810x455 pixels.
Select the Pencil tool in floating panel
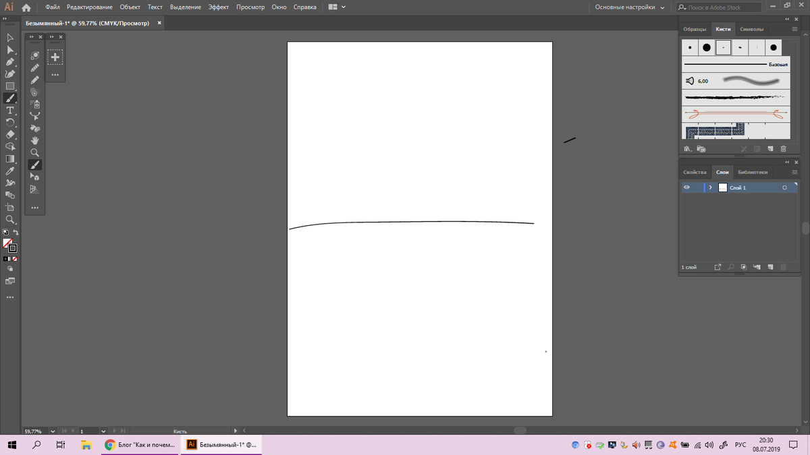point(35,80)
